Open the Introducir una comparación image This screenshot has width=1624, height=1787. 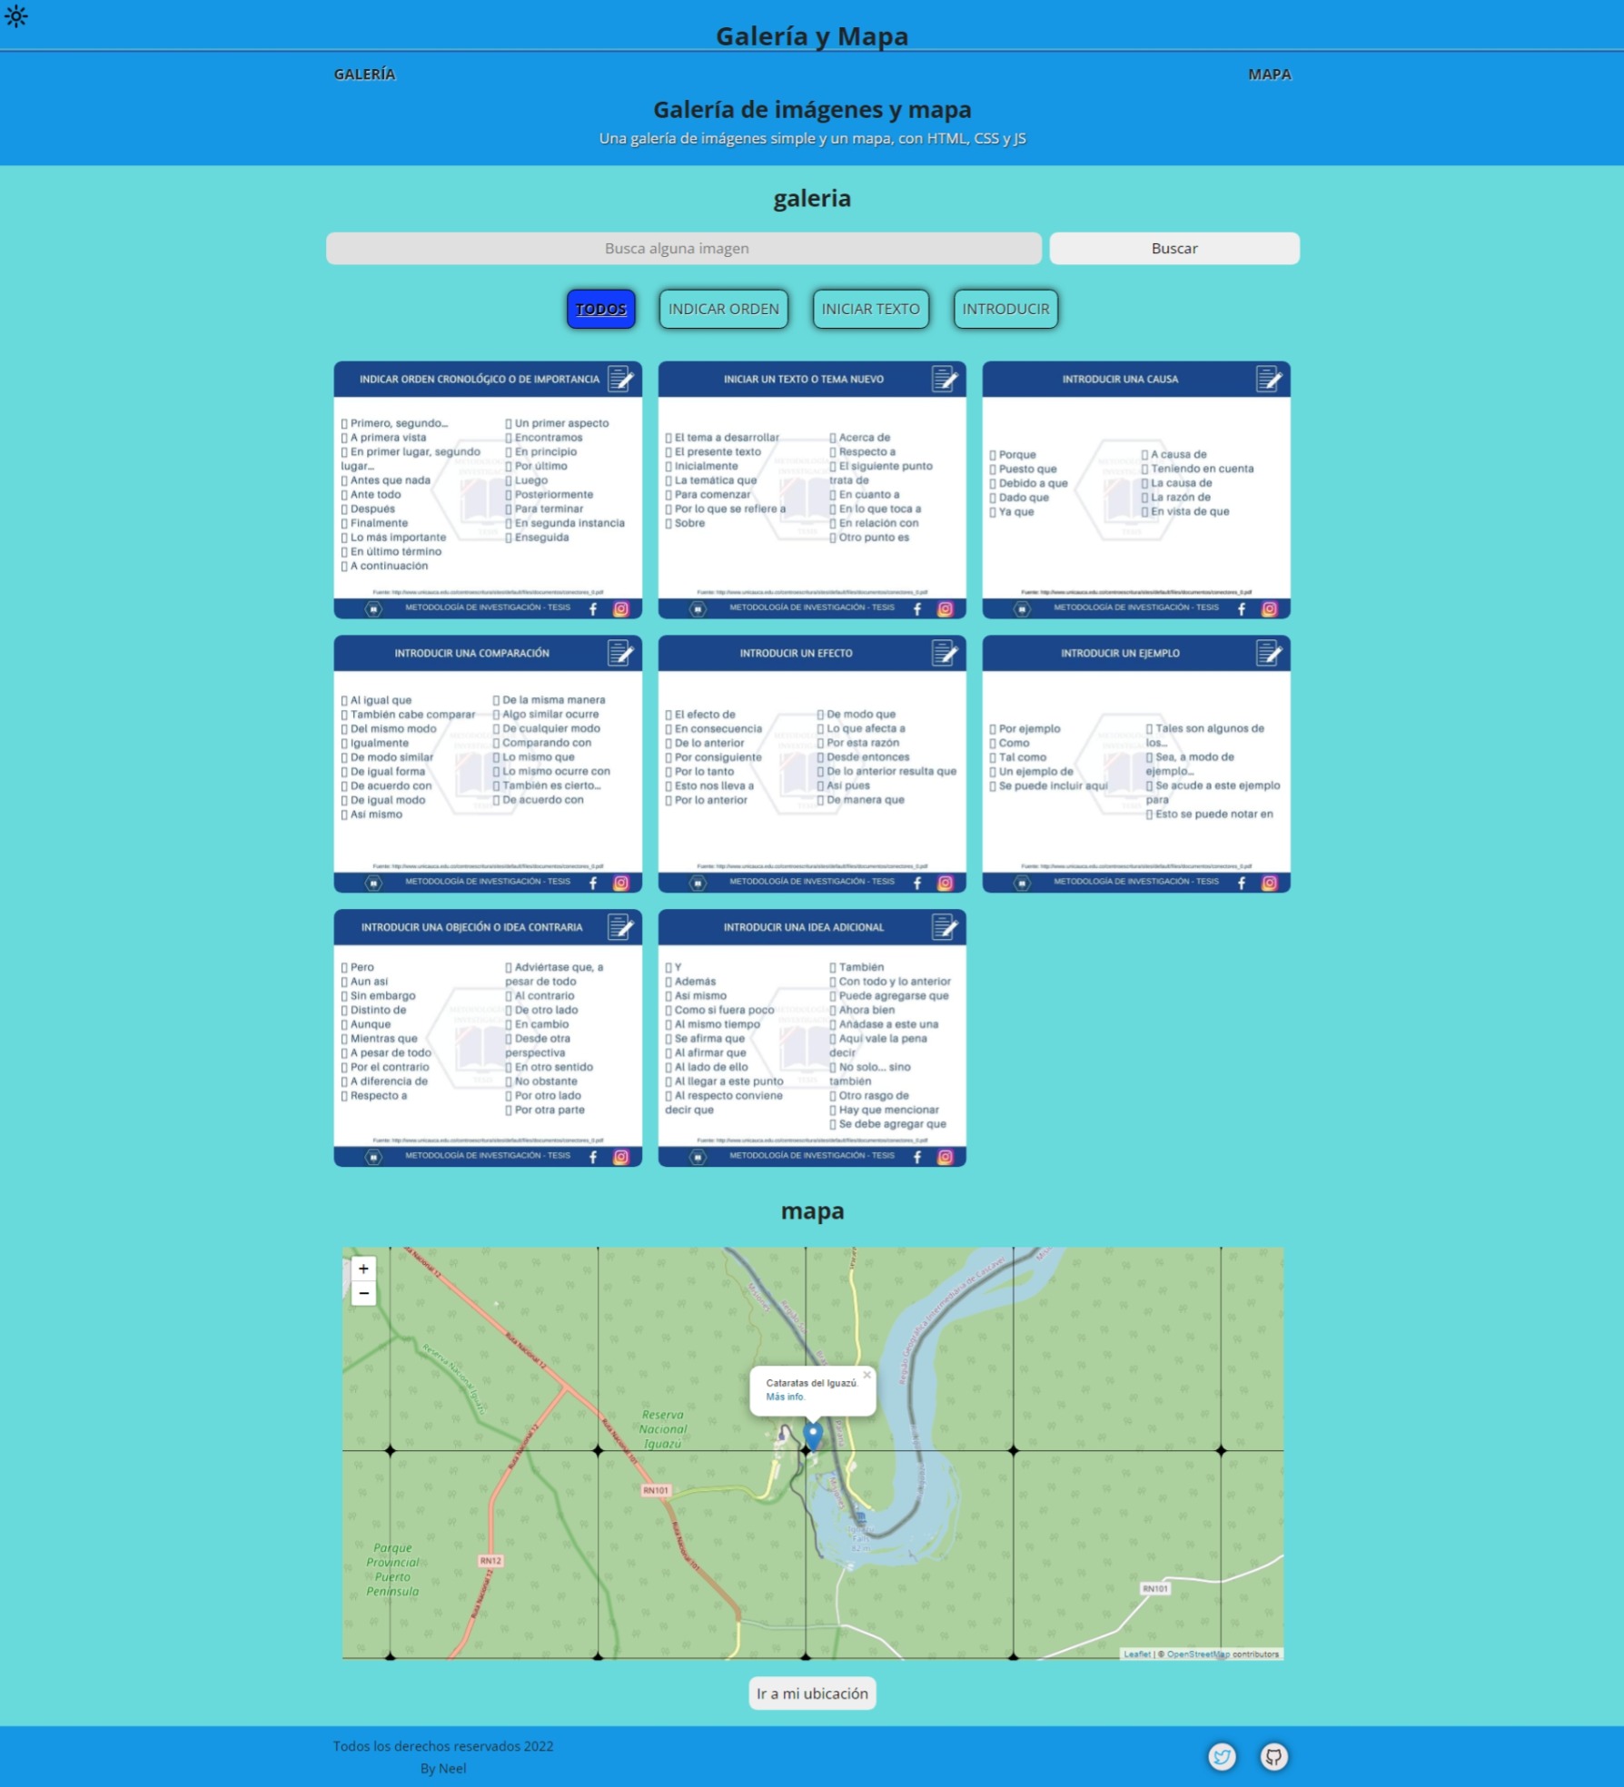point(488,764)
